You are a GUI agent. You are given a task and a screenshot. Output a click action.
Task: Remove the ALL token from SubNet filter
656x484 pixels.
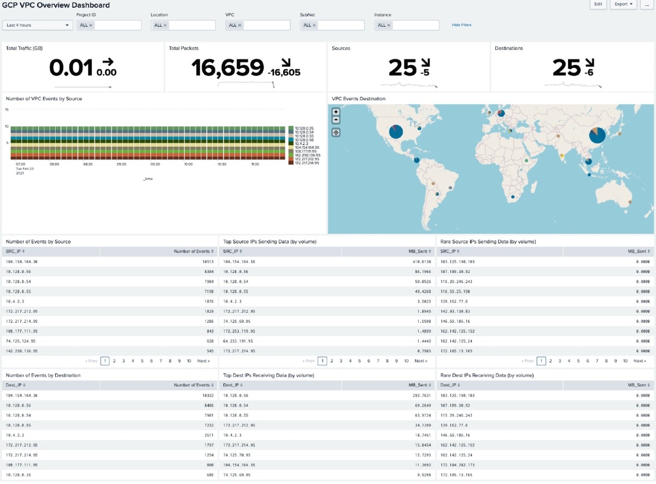pyautogui.click(x=314, y=25)
